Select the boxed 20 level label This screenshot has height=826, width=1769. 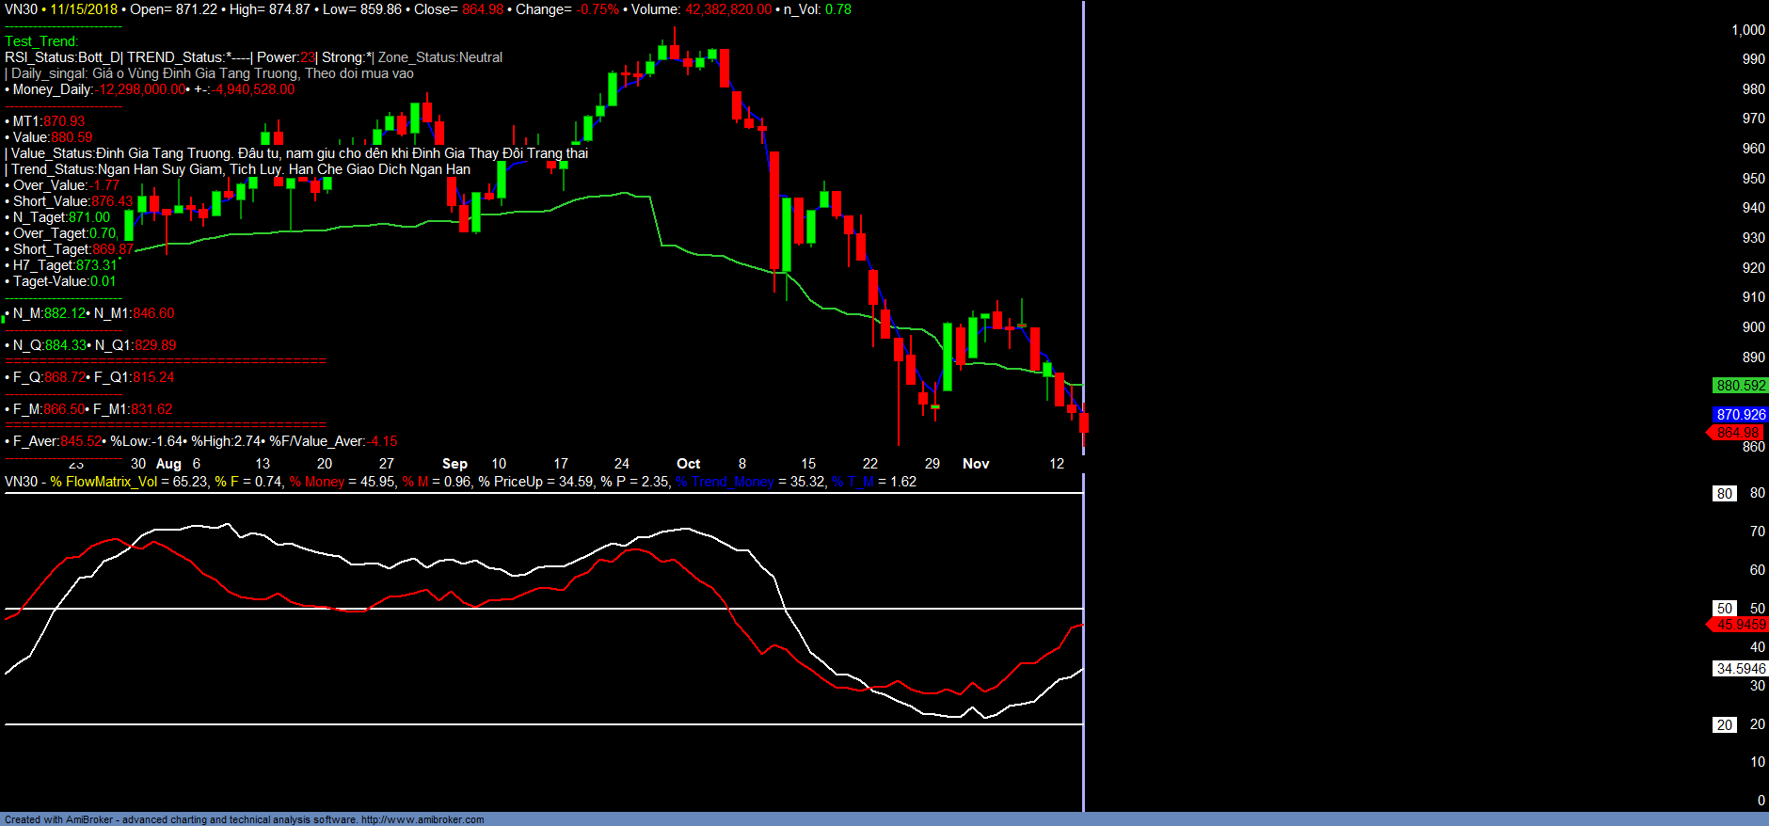pos(1724,725)
